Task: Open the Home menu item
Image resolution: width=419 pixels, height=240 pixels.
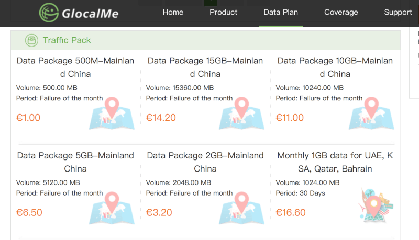Action: tap(173, 12)
